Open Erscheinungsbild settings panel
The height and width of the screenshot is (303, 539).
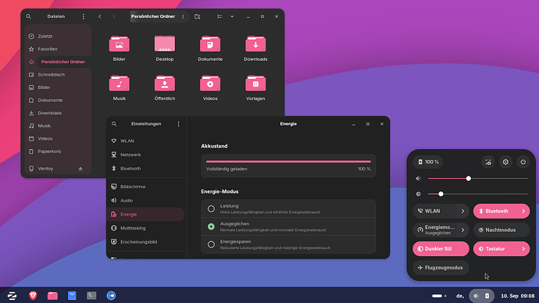[x=146, y=242]
